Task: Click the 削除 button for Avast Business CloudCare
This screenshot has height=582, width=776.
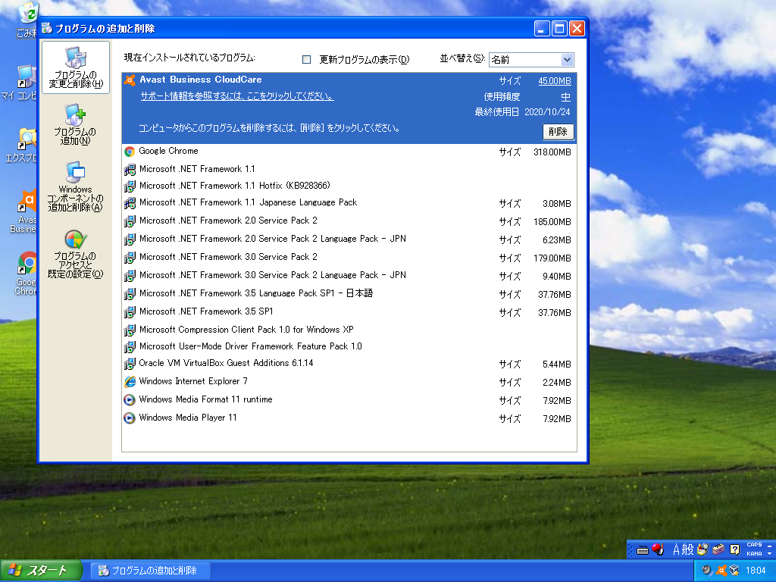Action: click(559, 132)
